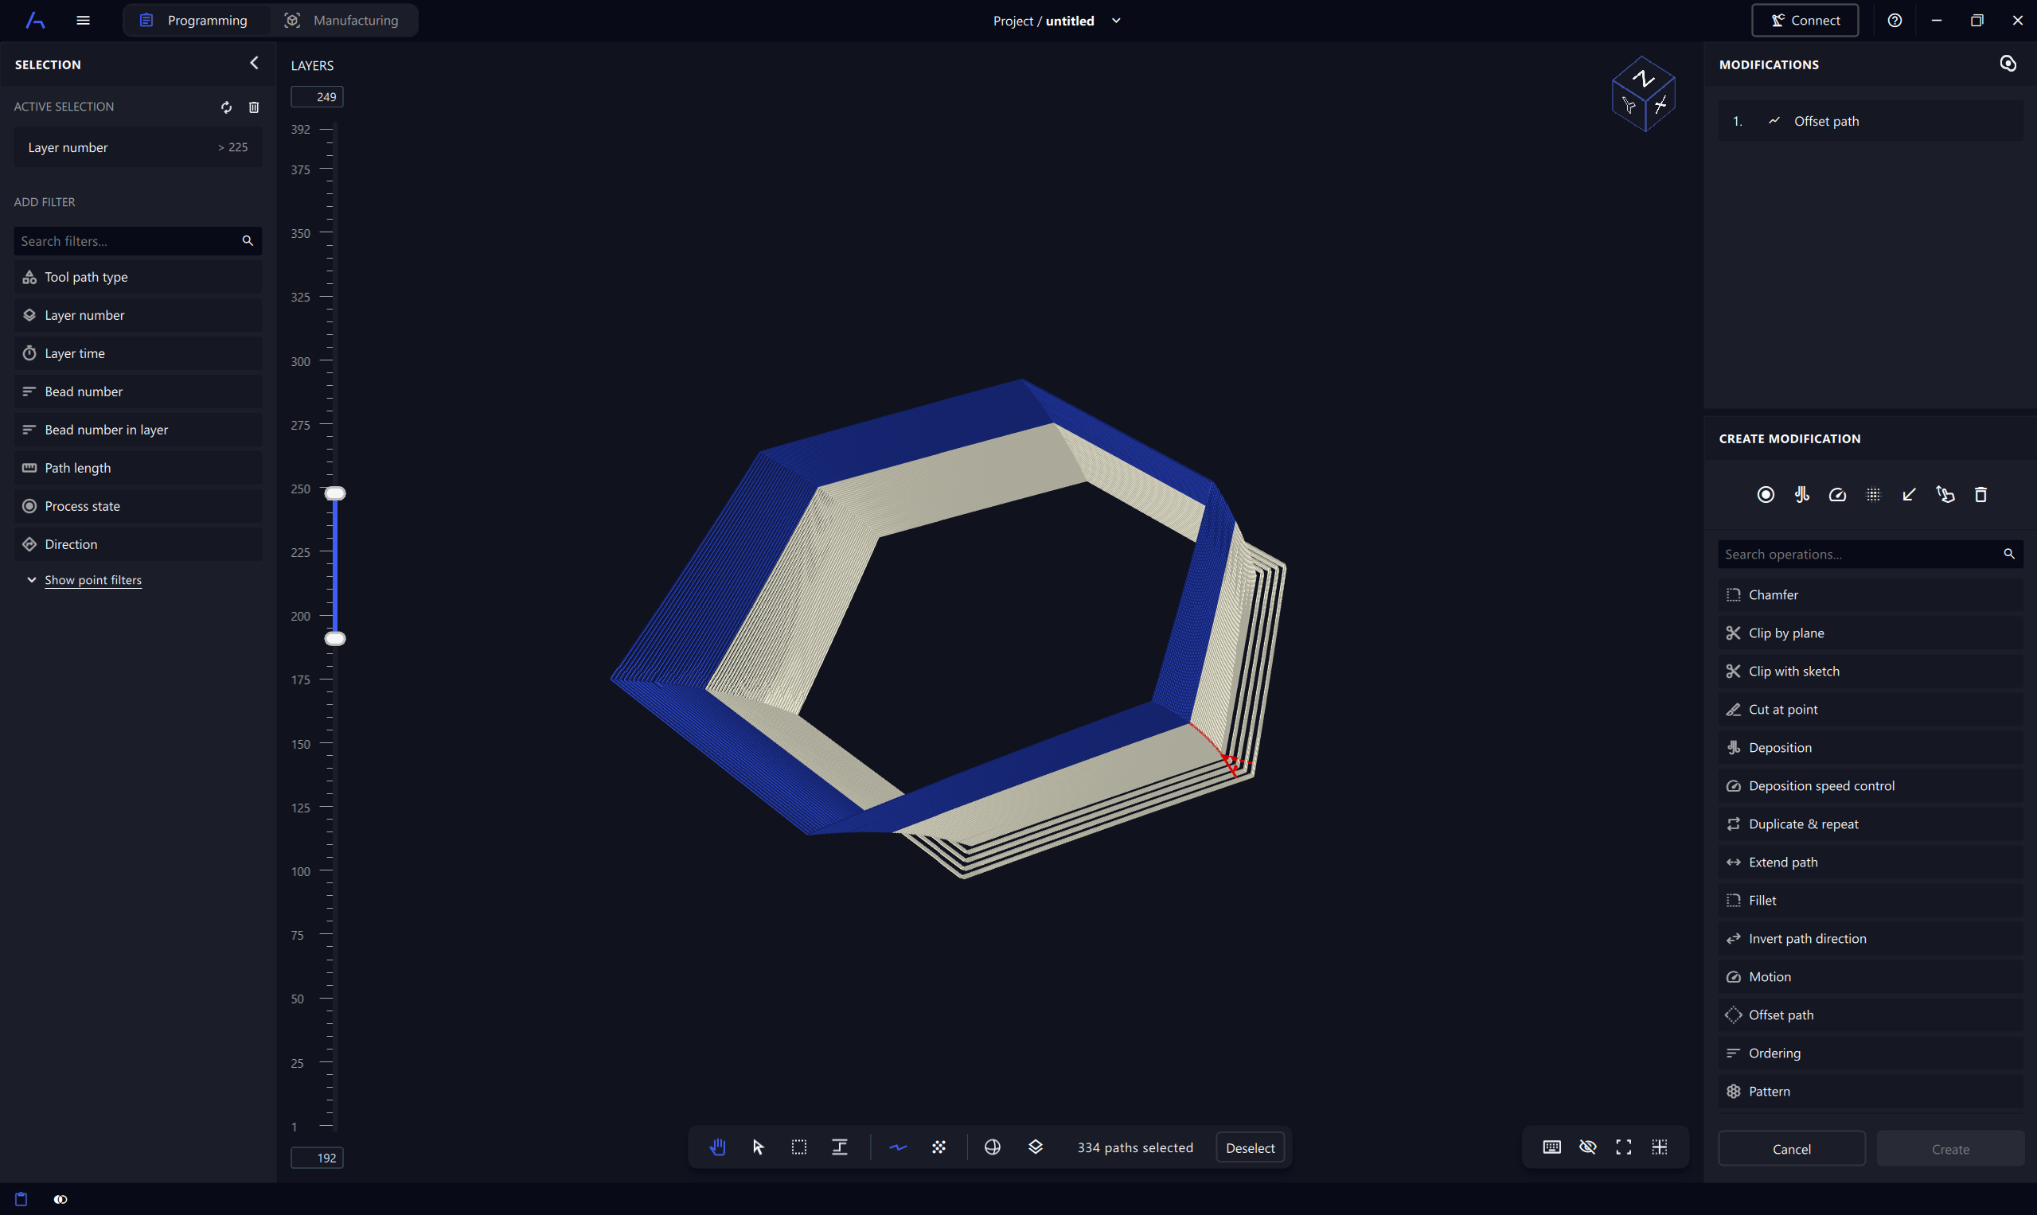The image size is (2037, 1215).
Task: Open the project name dropdown arrow
Action: 1115,21
